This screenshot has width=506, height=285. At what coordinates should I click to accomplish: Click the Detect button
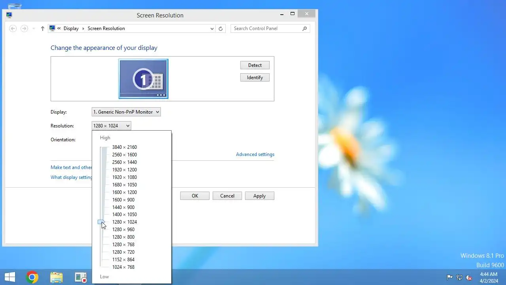click(255, 65)
